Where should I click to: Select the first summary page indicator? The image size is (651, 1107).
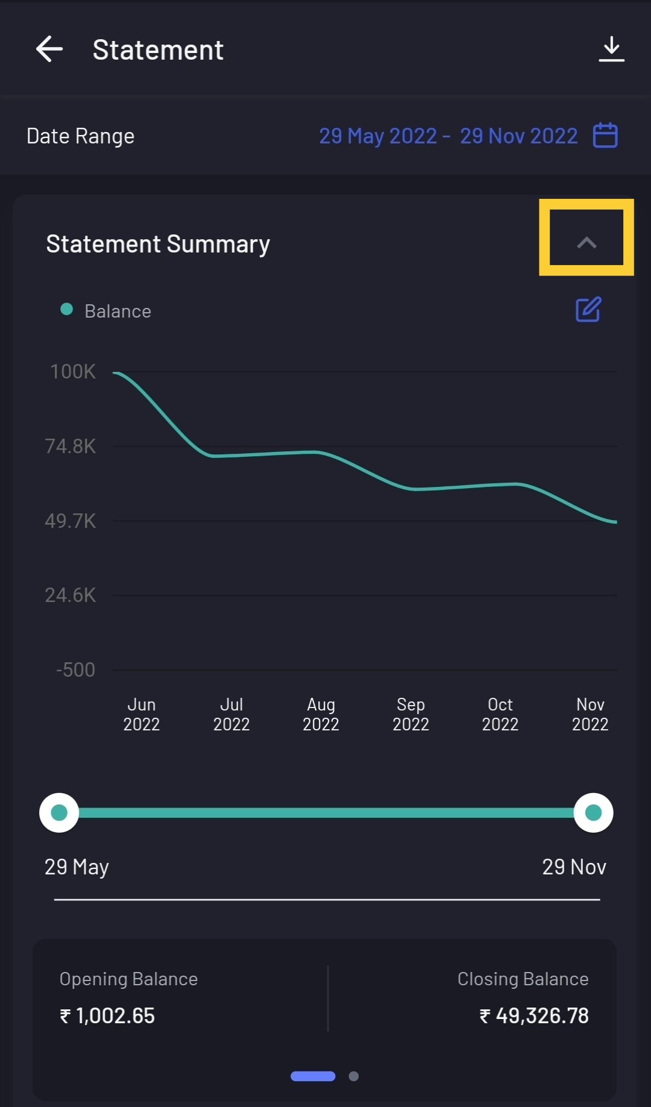coord(313,1076)
